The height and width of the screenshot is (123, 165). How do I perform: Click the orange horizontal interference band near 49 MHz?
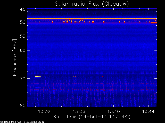pyautogui.click(x=92, y=19)
